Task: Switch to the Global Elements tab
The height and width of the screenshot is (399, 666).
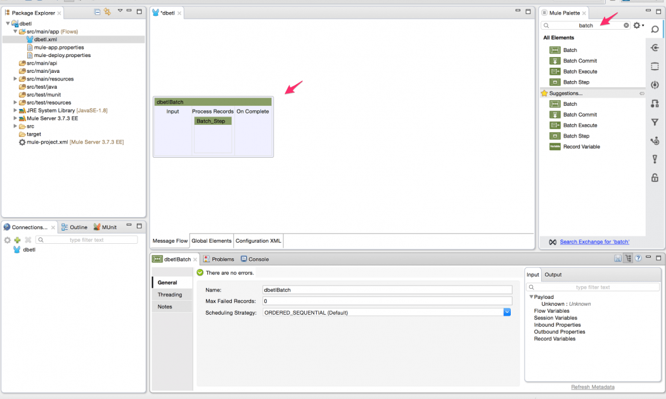Action: [x=211, y=241]
